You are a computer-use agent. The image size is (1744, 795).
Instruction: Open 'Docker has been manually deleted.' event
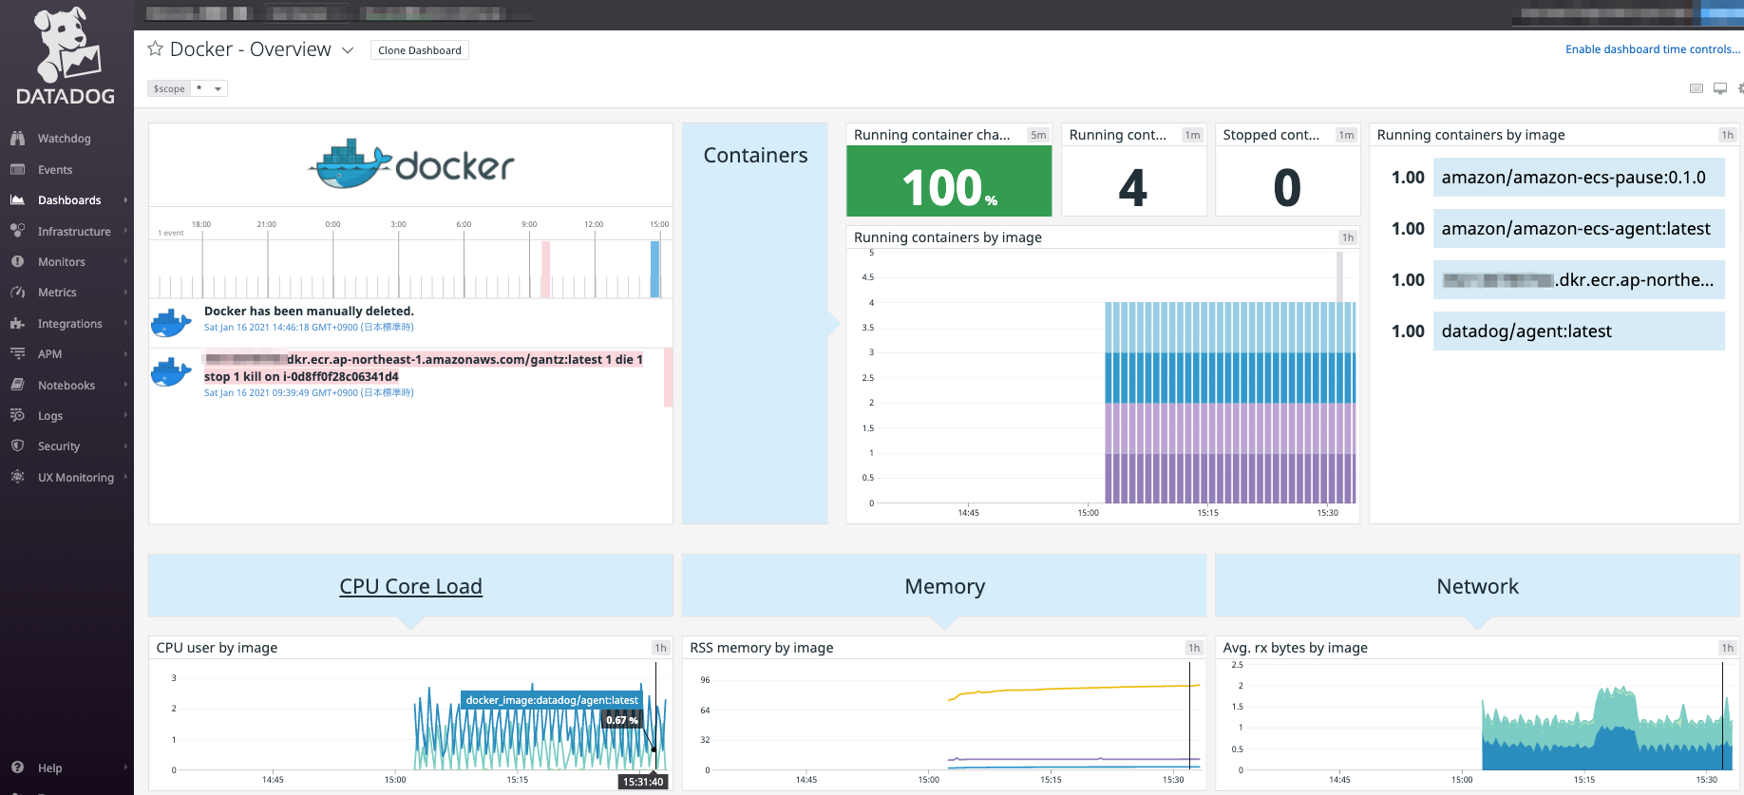tap(309, 312)
